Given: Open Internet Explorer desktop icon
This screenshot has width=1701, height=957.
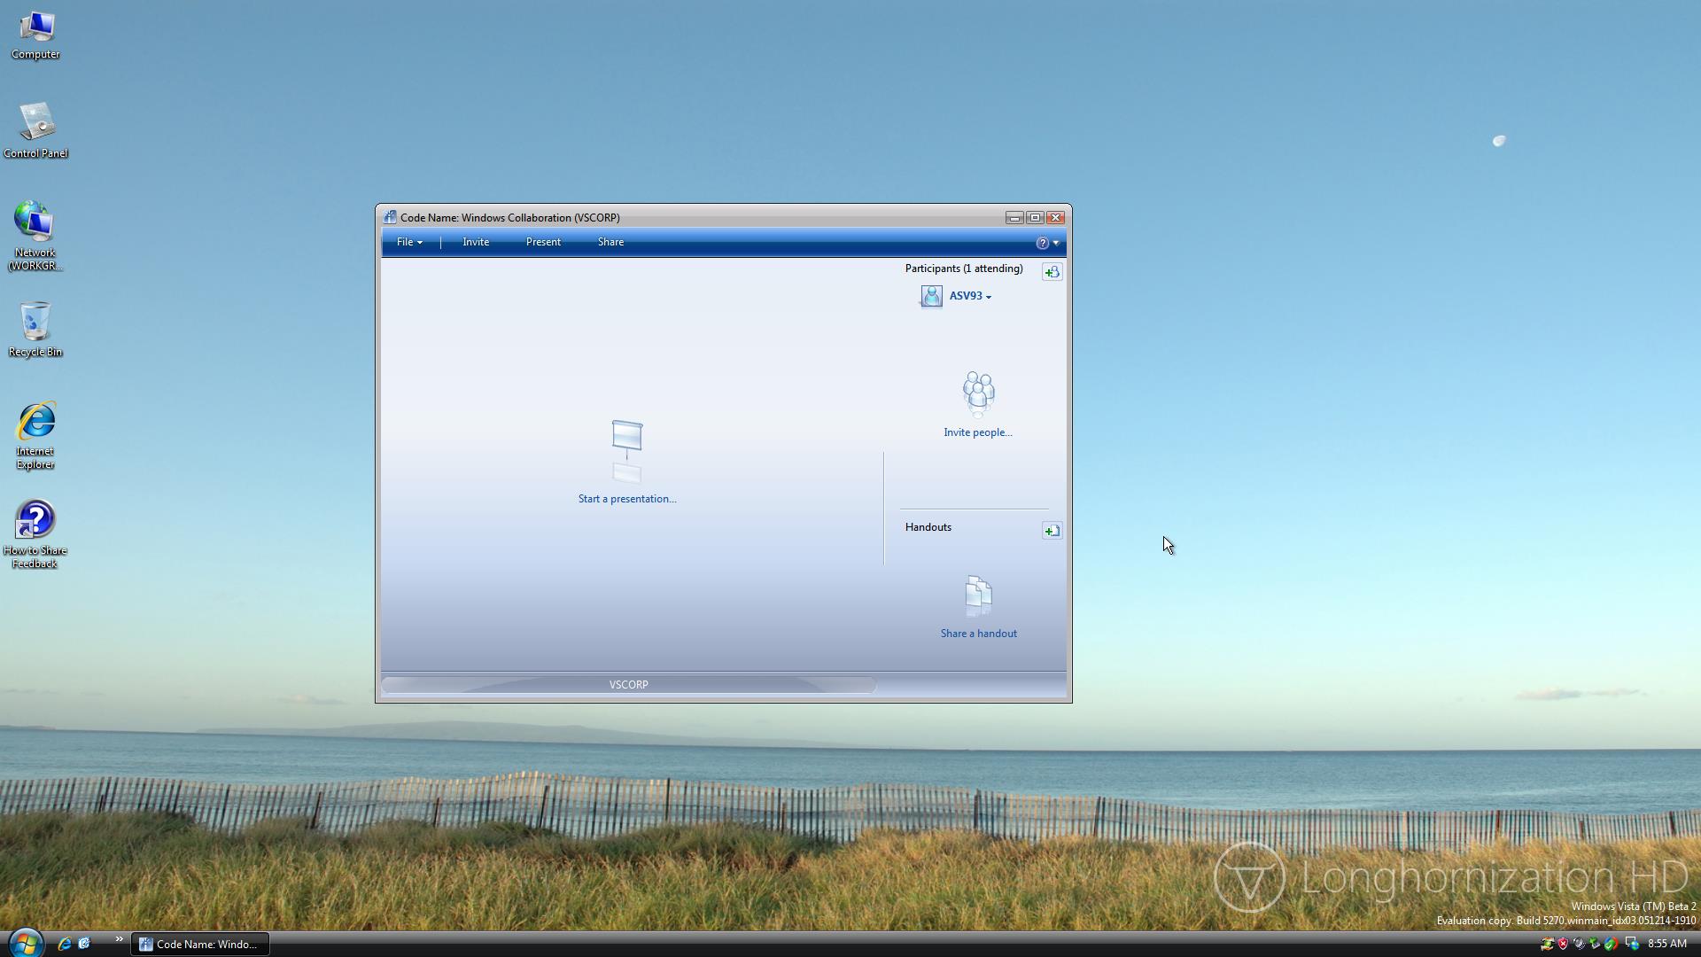Looking at the screenshot, I should 35,424.
